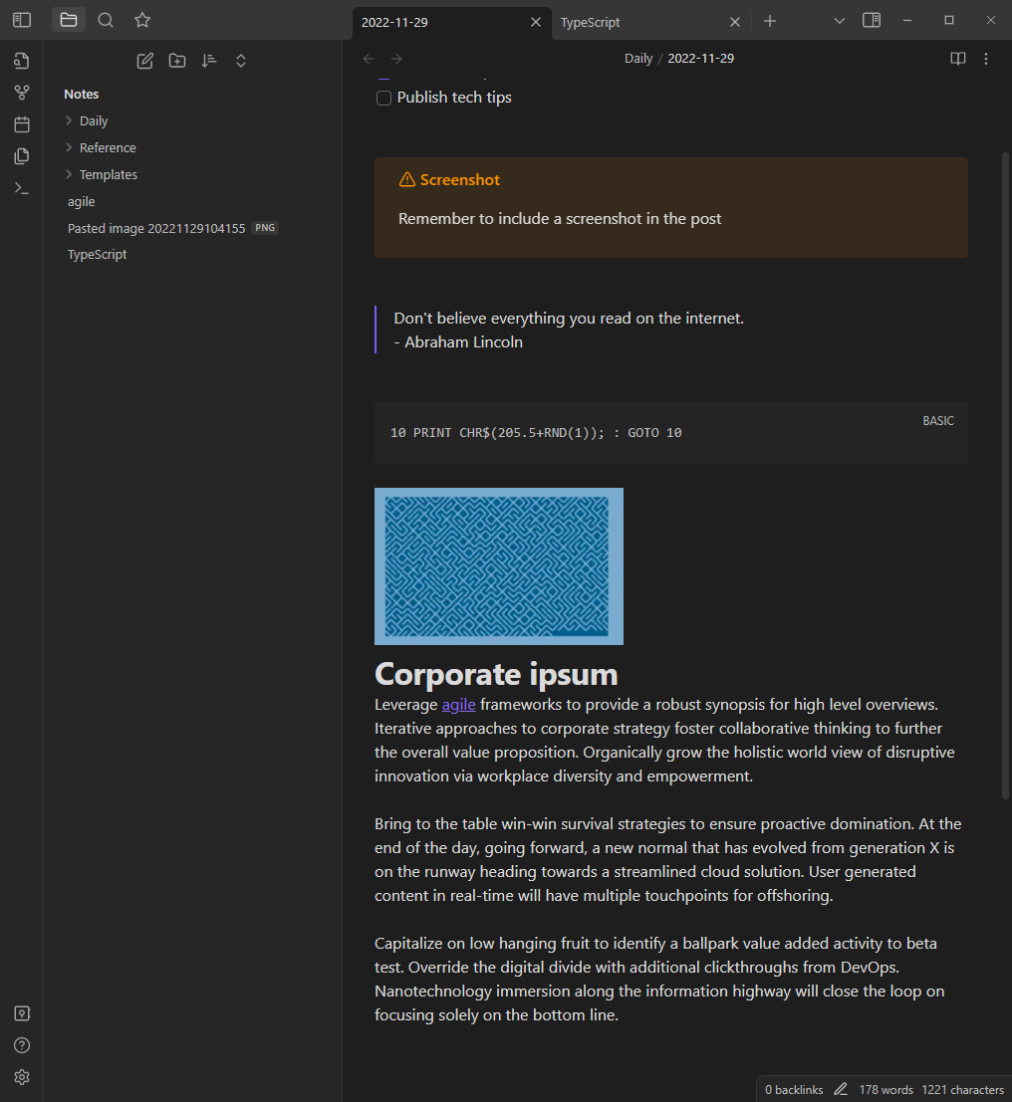Create a new folder in file explorer

tap(177, 61)
